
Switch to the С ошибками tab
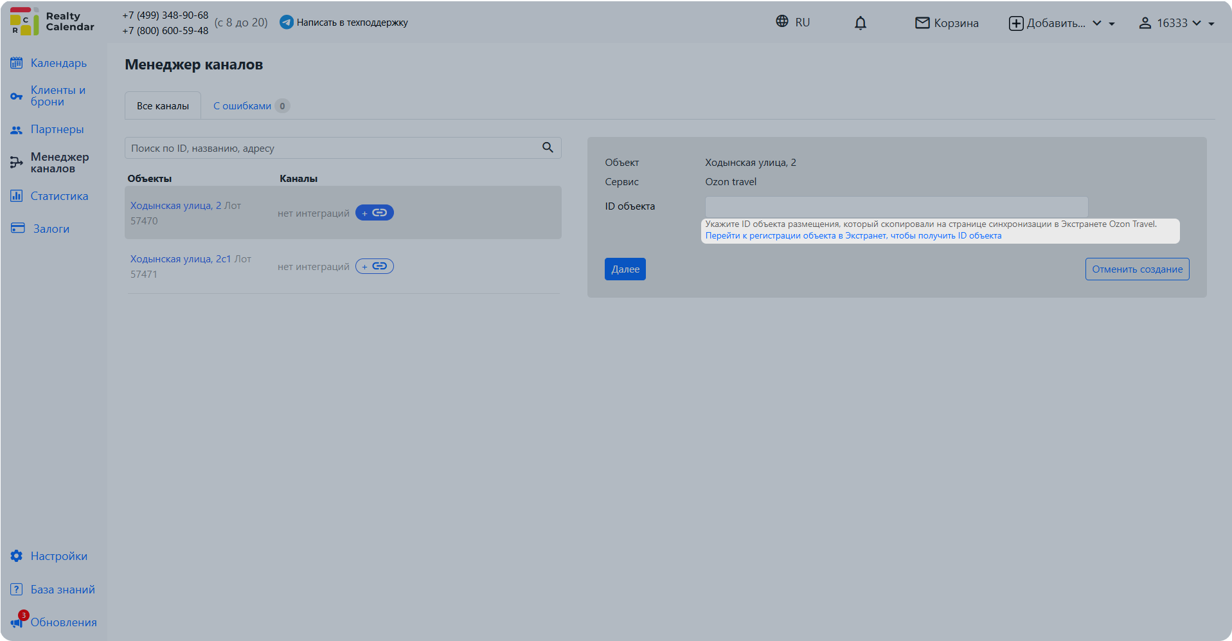pos(251,106)
